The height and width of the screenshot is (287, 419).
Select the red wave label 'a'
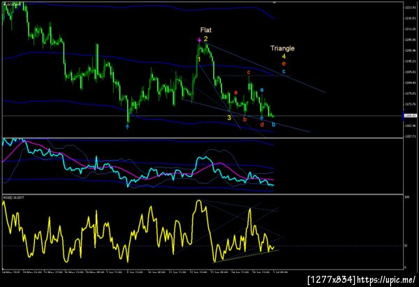[236, 92]
